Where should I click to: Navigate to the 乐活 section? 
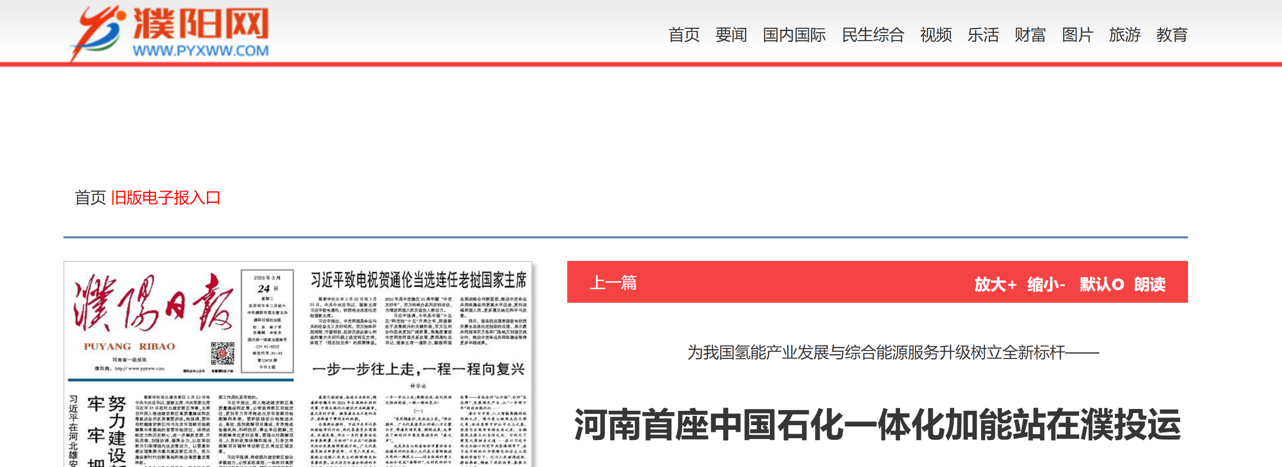[984, 35]
